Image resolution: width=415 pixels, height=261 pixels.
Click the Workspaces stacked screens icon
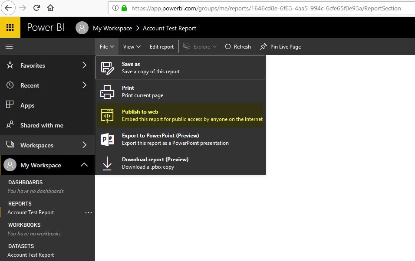[10, 144]
